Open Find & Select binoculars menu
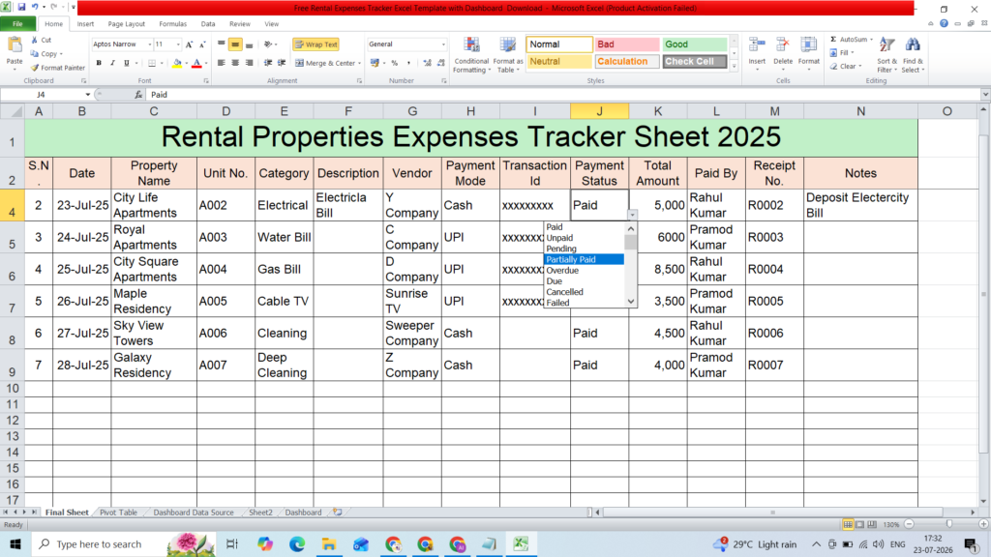Viewport: 991px width, 557px height. (912, 55)
